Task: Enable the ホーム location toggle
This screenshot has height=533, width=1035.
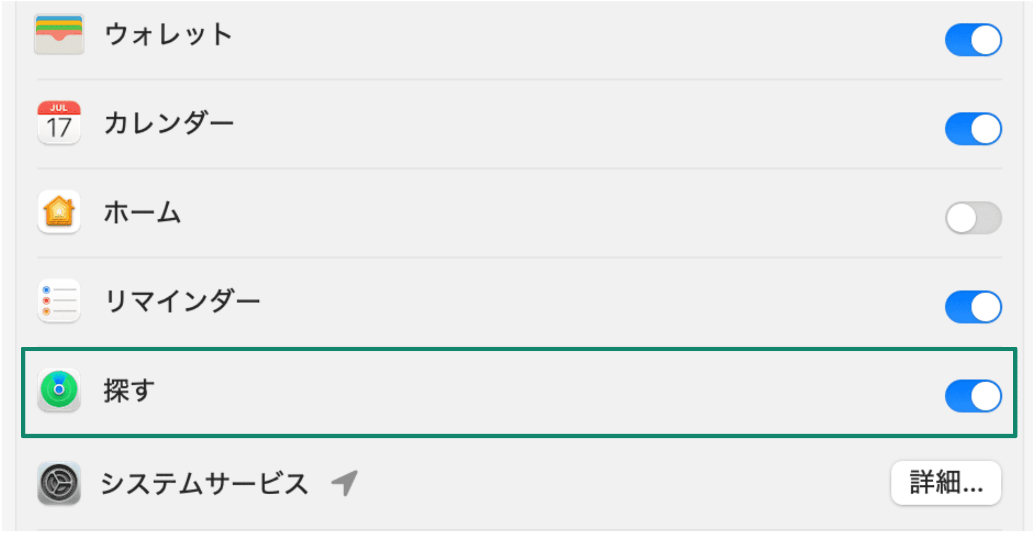Action: click(x=973, y=218)
